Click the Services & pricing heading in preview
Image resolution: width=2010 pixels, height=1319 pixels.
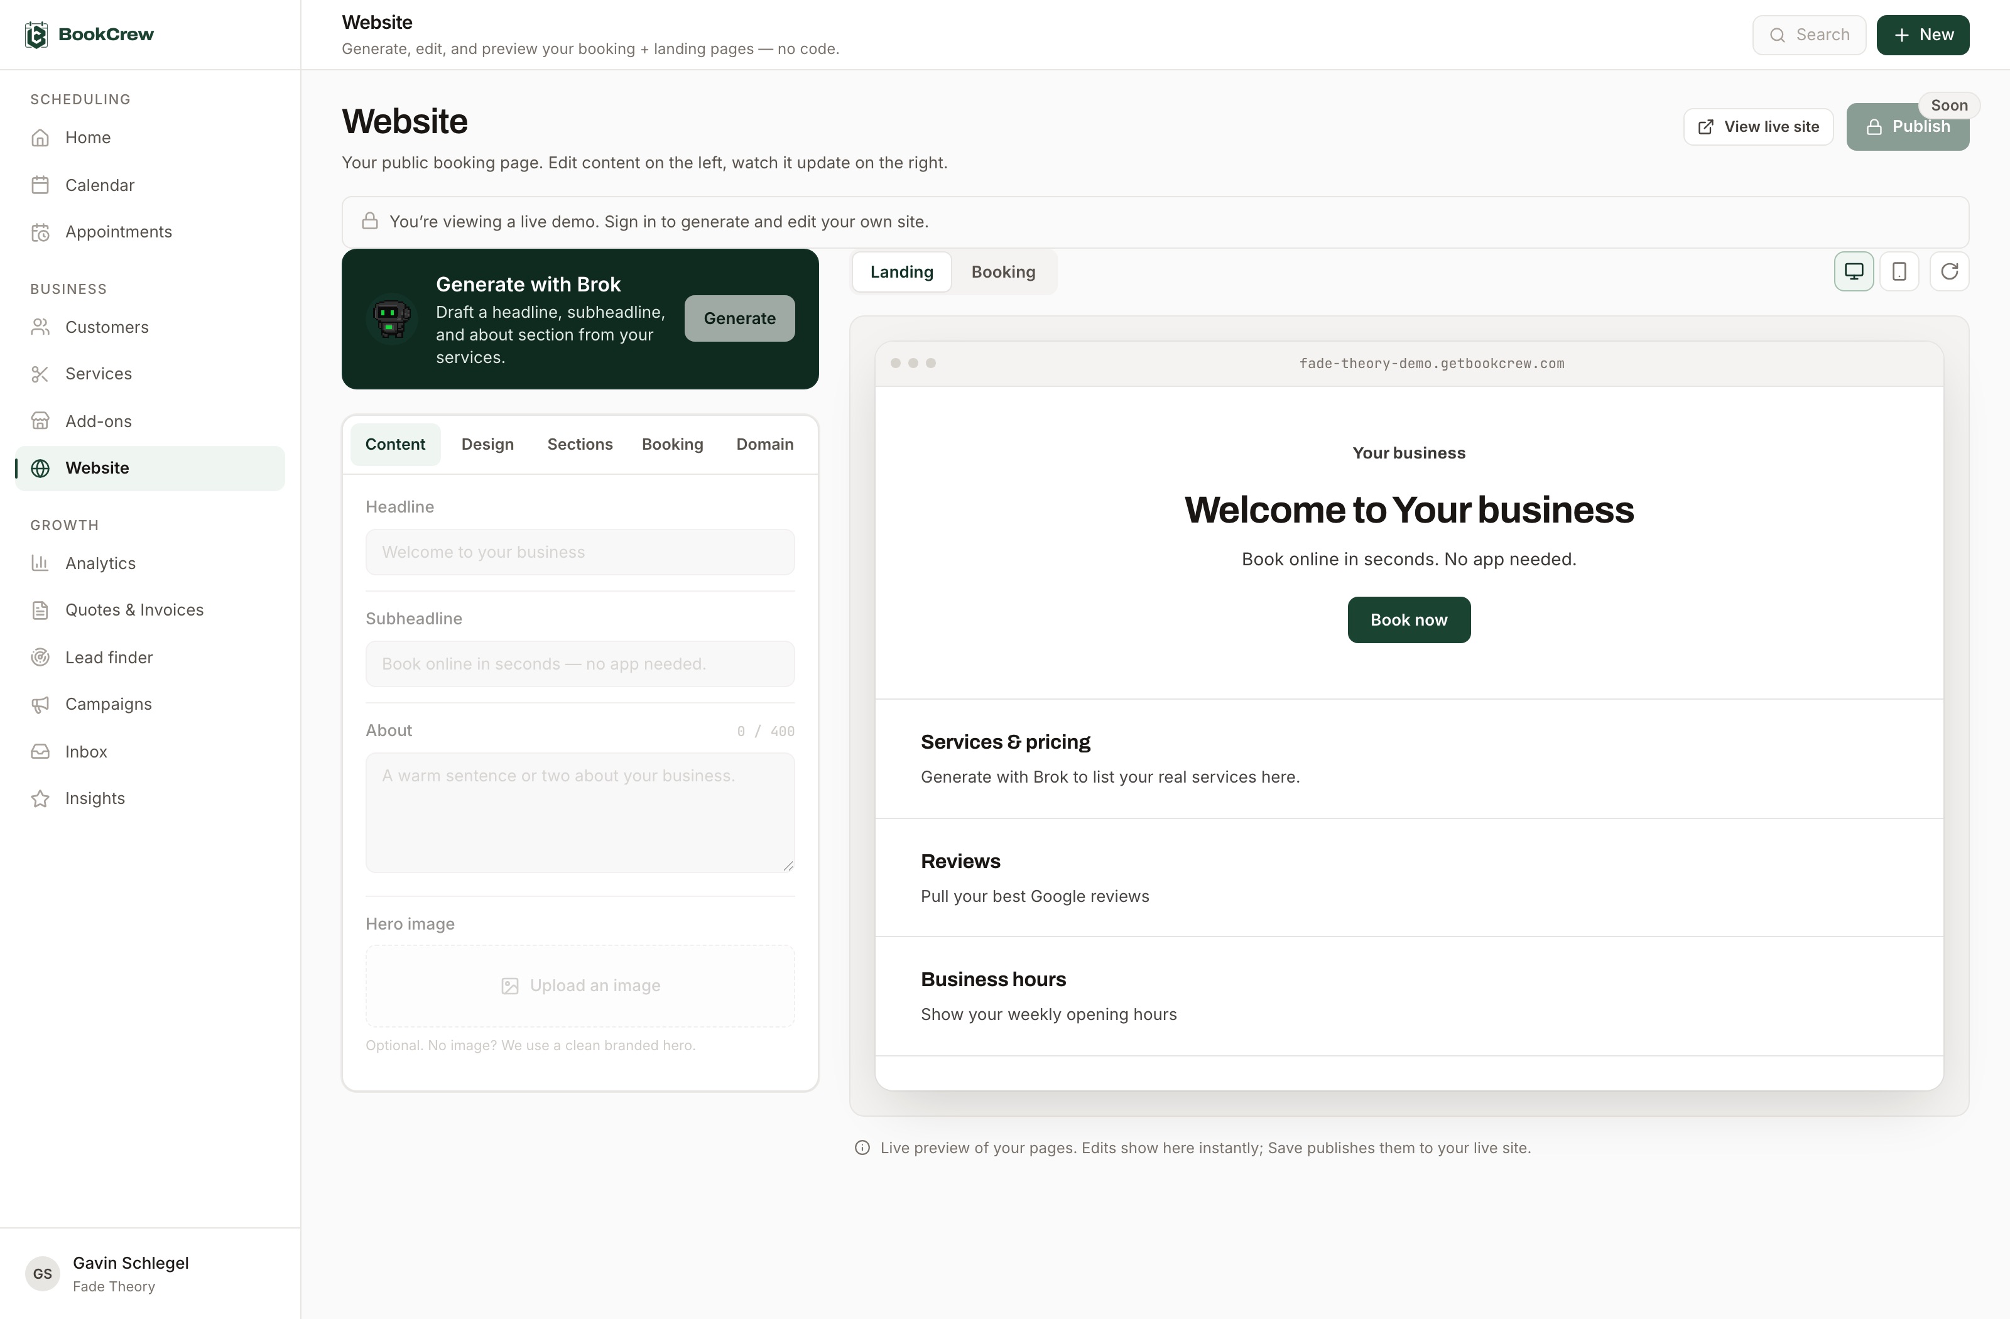coord(1005,741)
